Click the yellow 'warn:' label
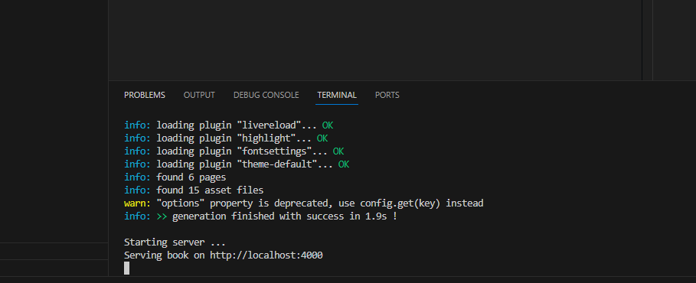Viewport: 696px width, 283px height. point(137,203)
